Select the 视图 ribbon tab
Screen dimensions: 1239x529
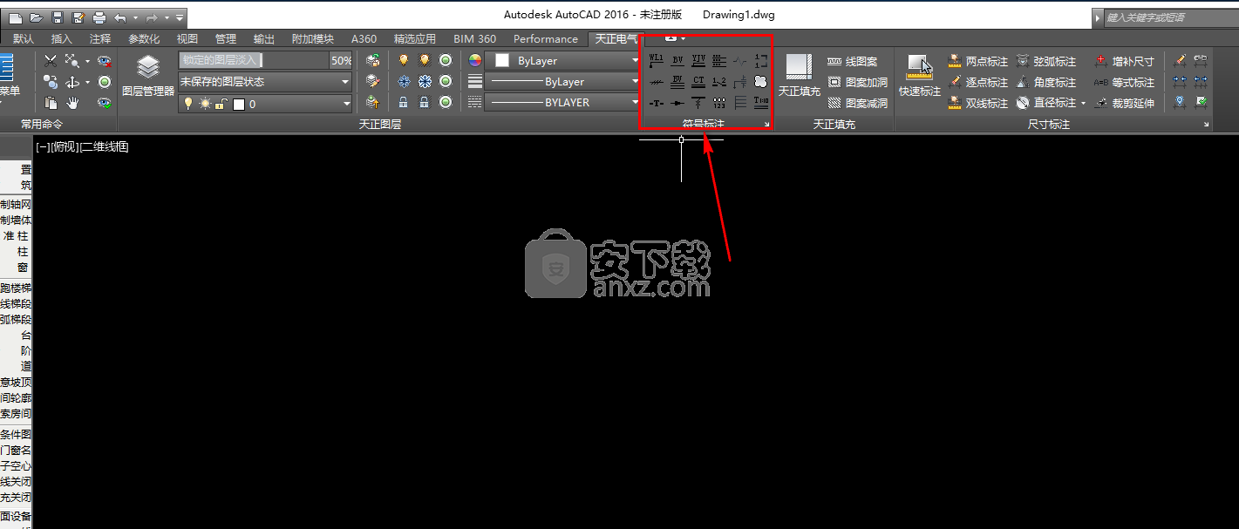coord(187,39)
